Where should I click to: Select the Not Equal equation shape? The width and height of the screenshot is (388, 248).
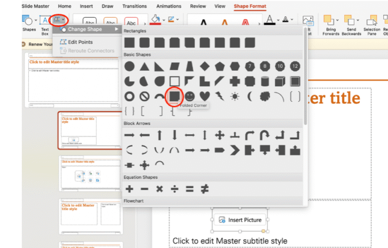tap(204, 189)
